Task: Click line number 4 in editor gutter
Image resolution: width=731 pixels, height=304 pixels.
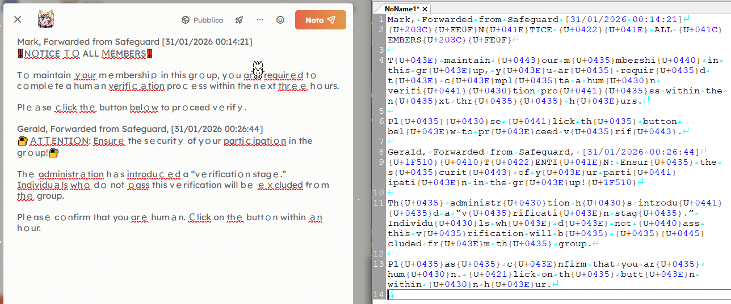Action: tap(382, 60)
